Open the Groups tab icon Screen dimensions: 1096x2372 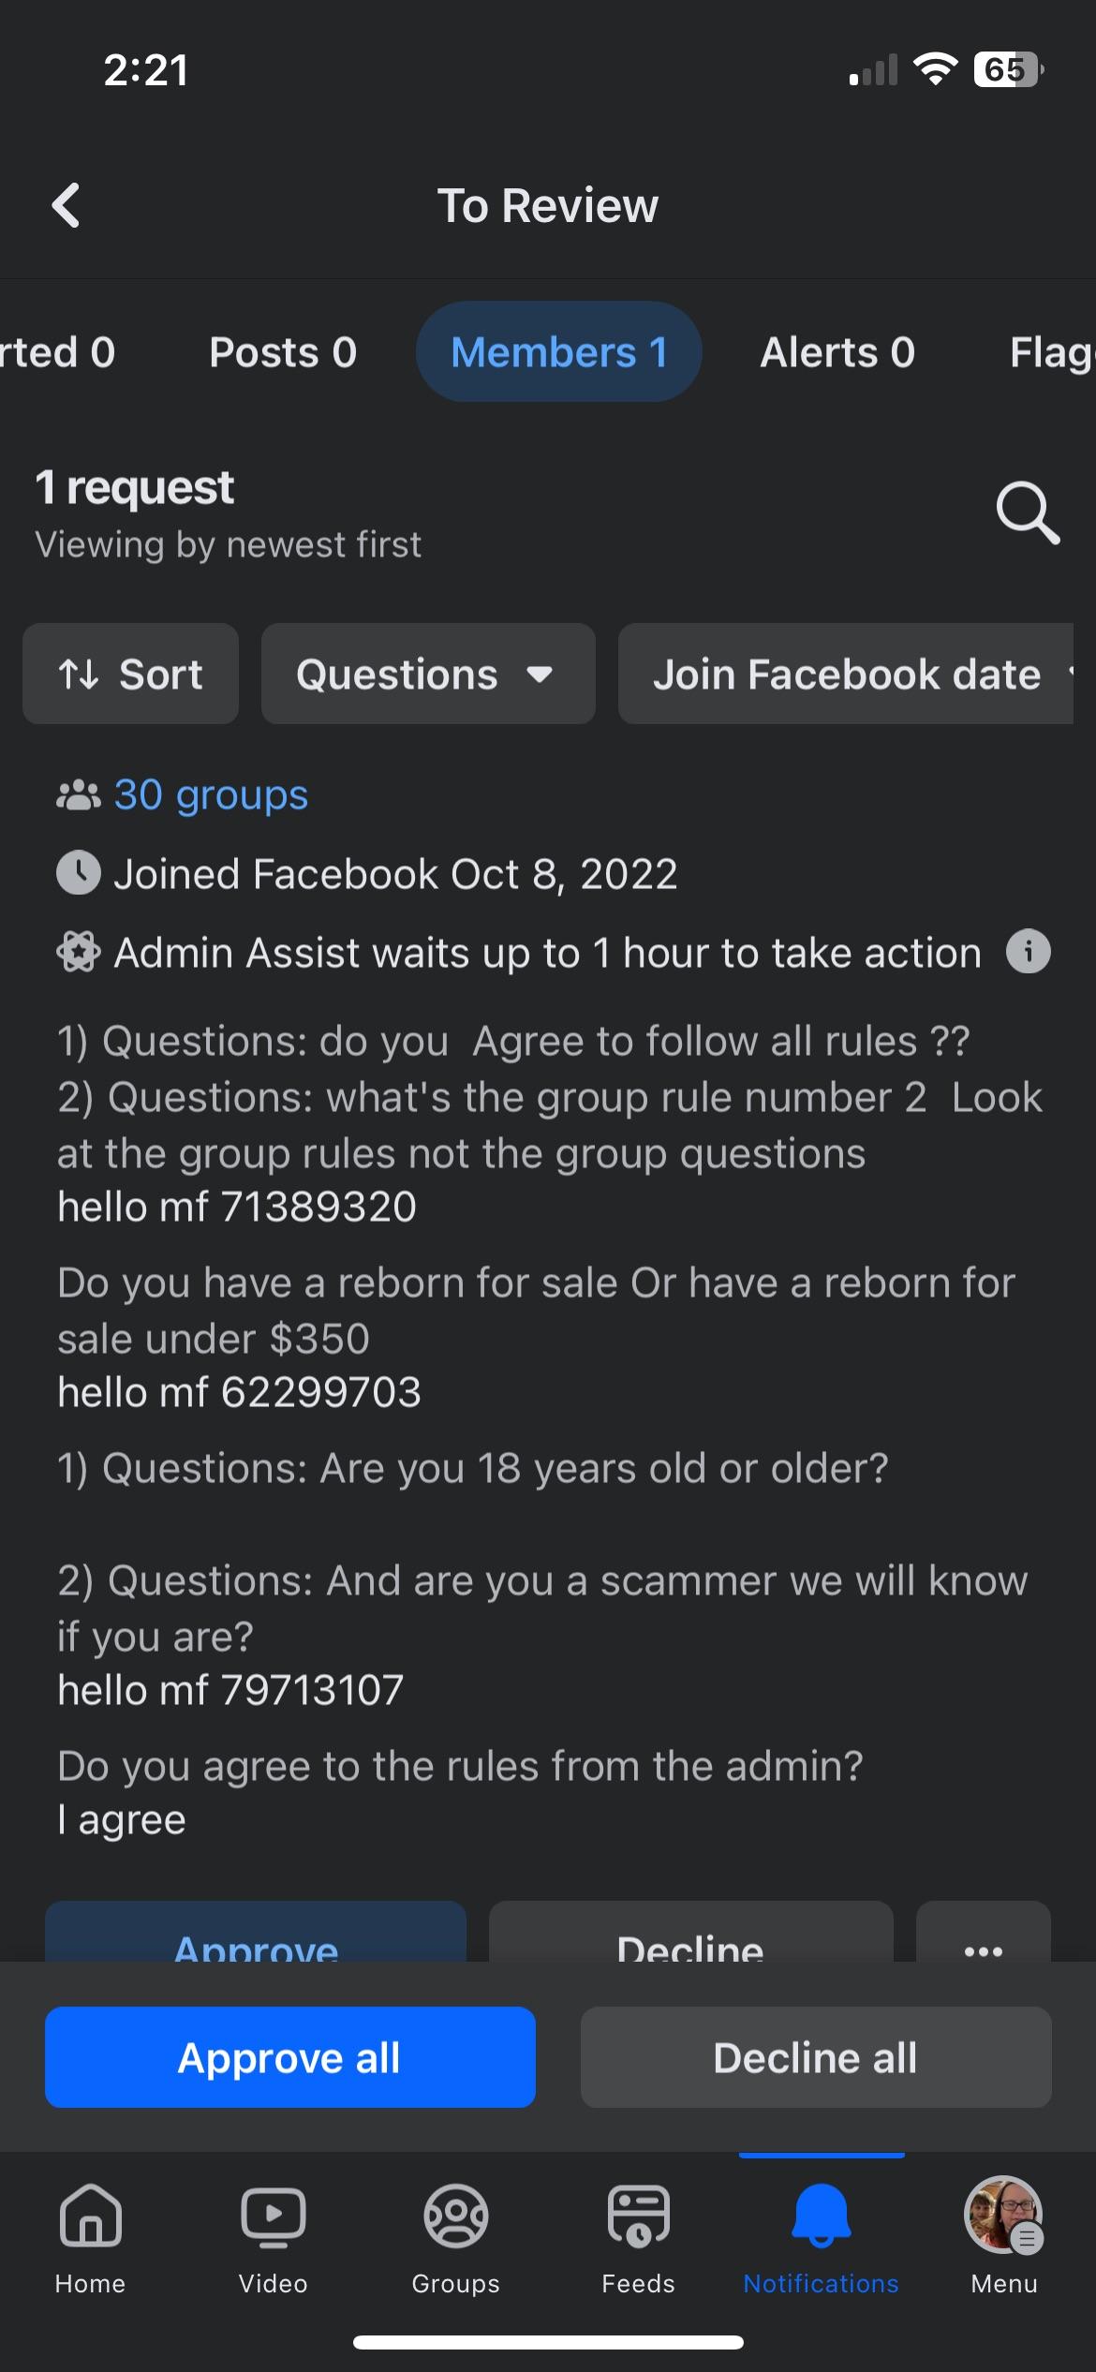click(455, 2217)
